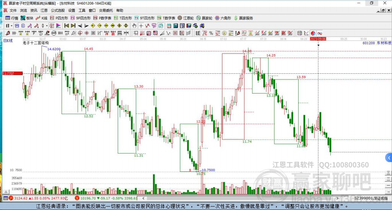Open the dropdown arrow next to 0
Viewport: 392px width, 210px height.
pyautogui.click(x=46, y=26)
